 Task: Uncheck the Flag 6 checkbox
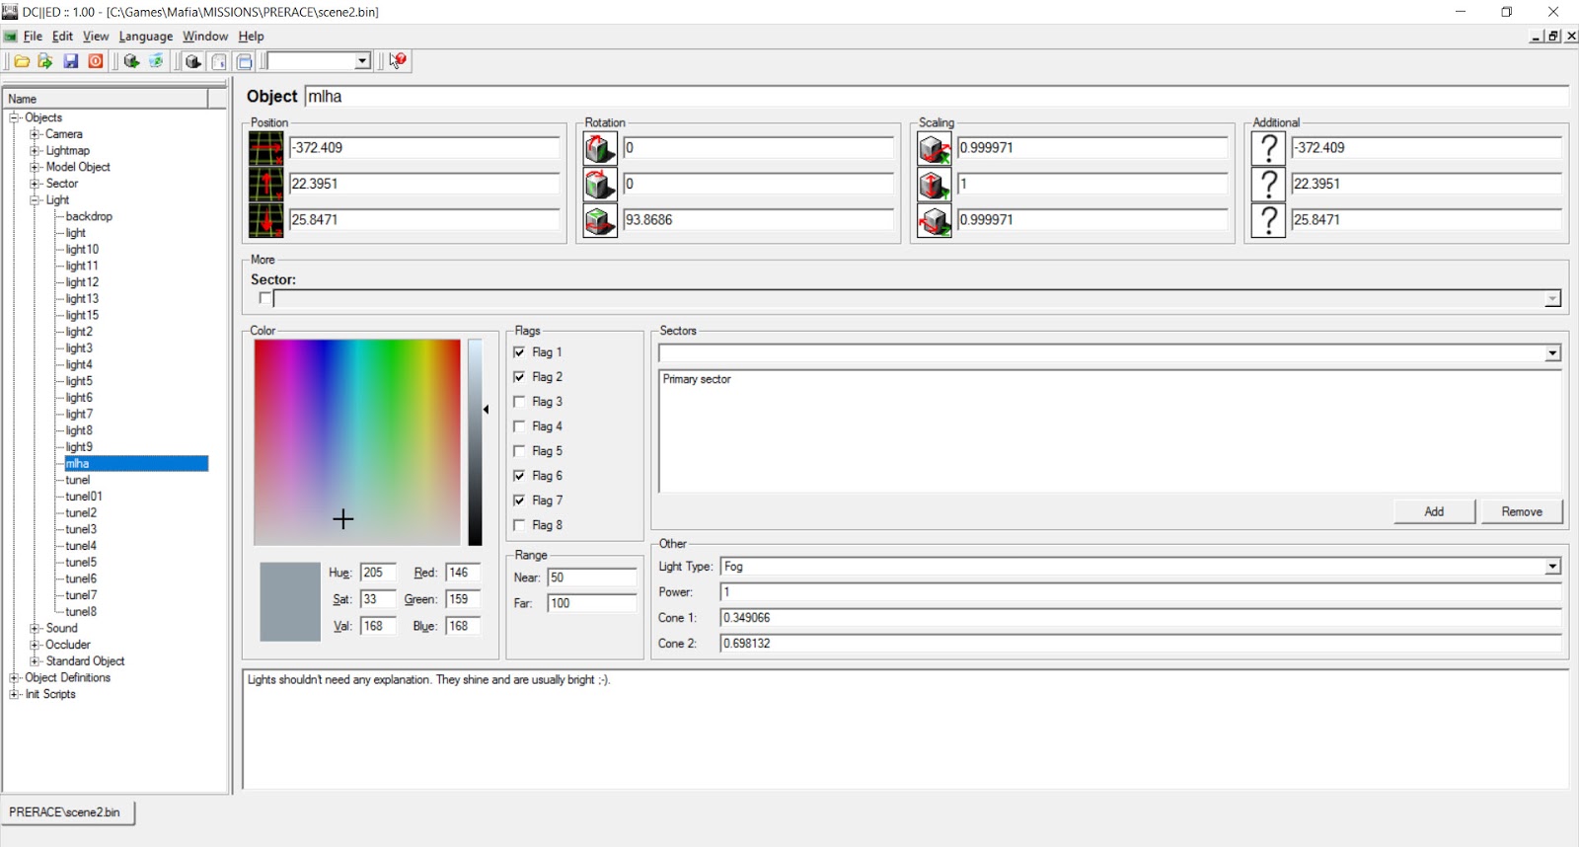tap(519, 476)
